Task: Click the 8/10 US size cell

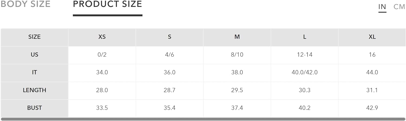Action: pyautogui.click(x=237, y=55)
